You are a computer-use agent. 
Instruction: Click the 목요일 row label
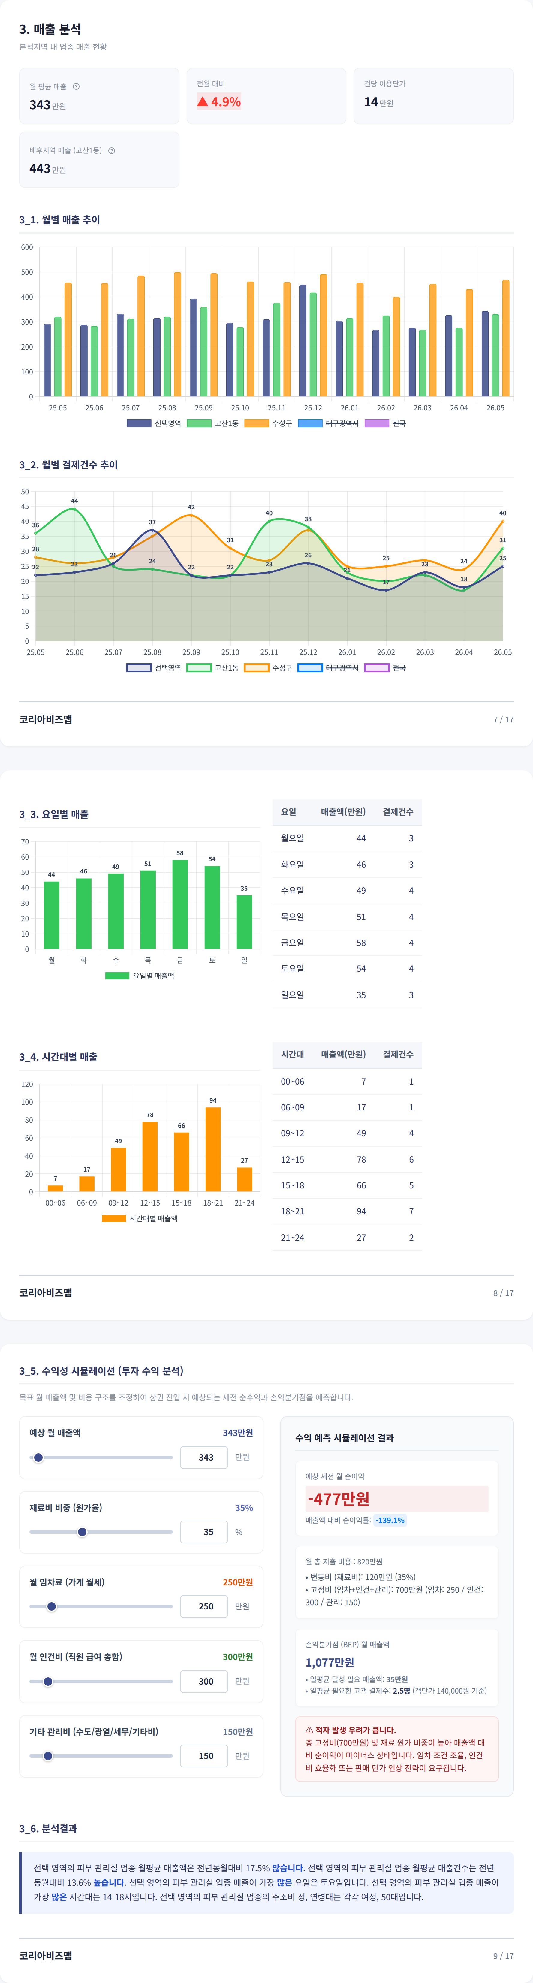pyautogui.click(x=292, y=917)
